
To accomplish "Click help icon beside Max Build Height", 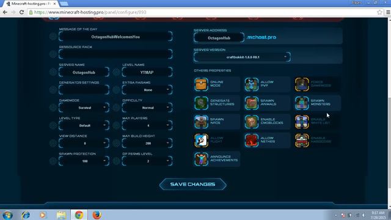I will [116, 143].
